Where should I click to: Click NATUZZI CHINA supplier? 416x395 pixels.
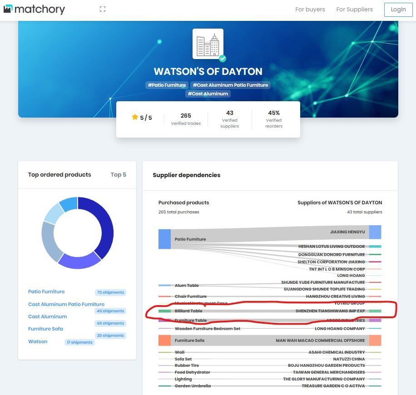tap(349, 359)
